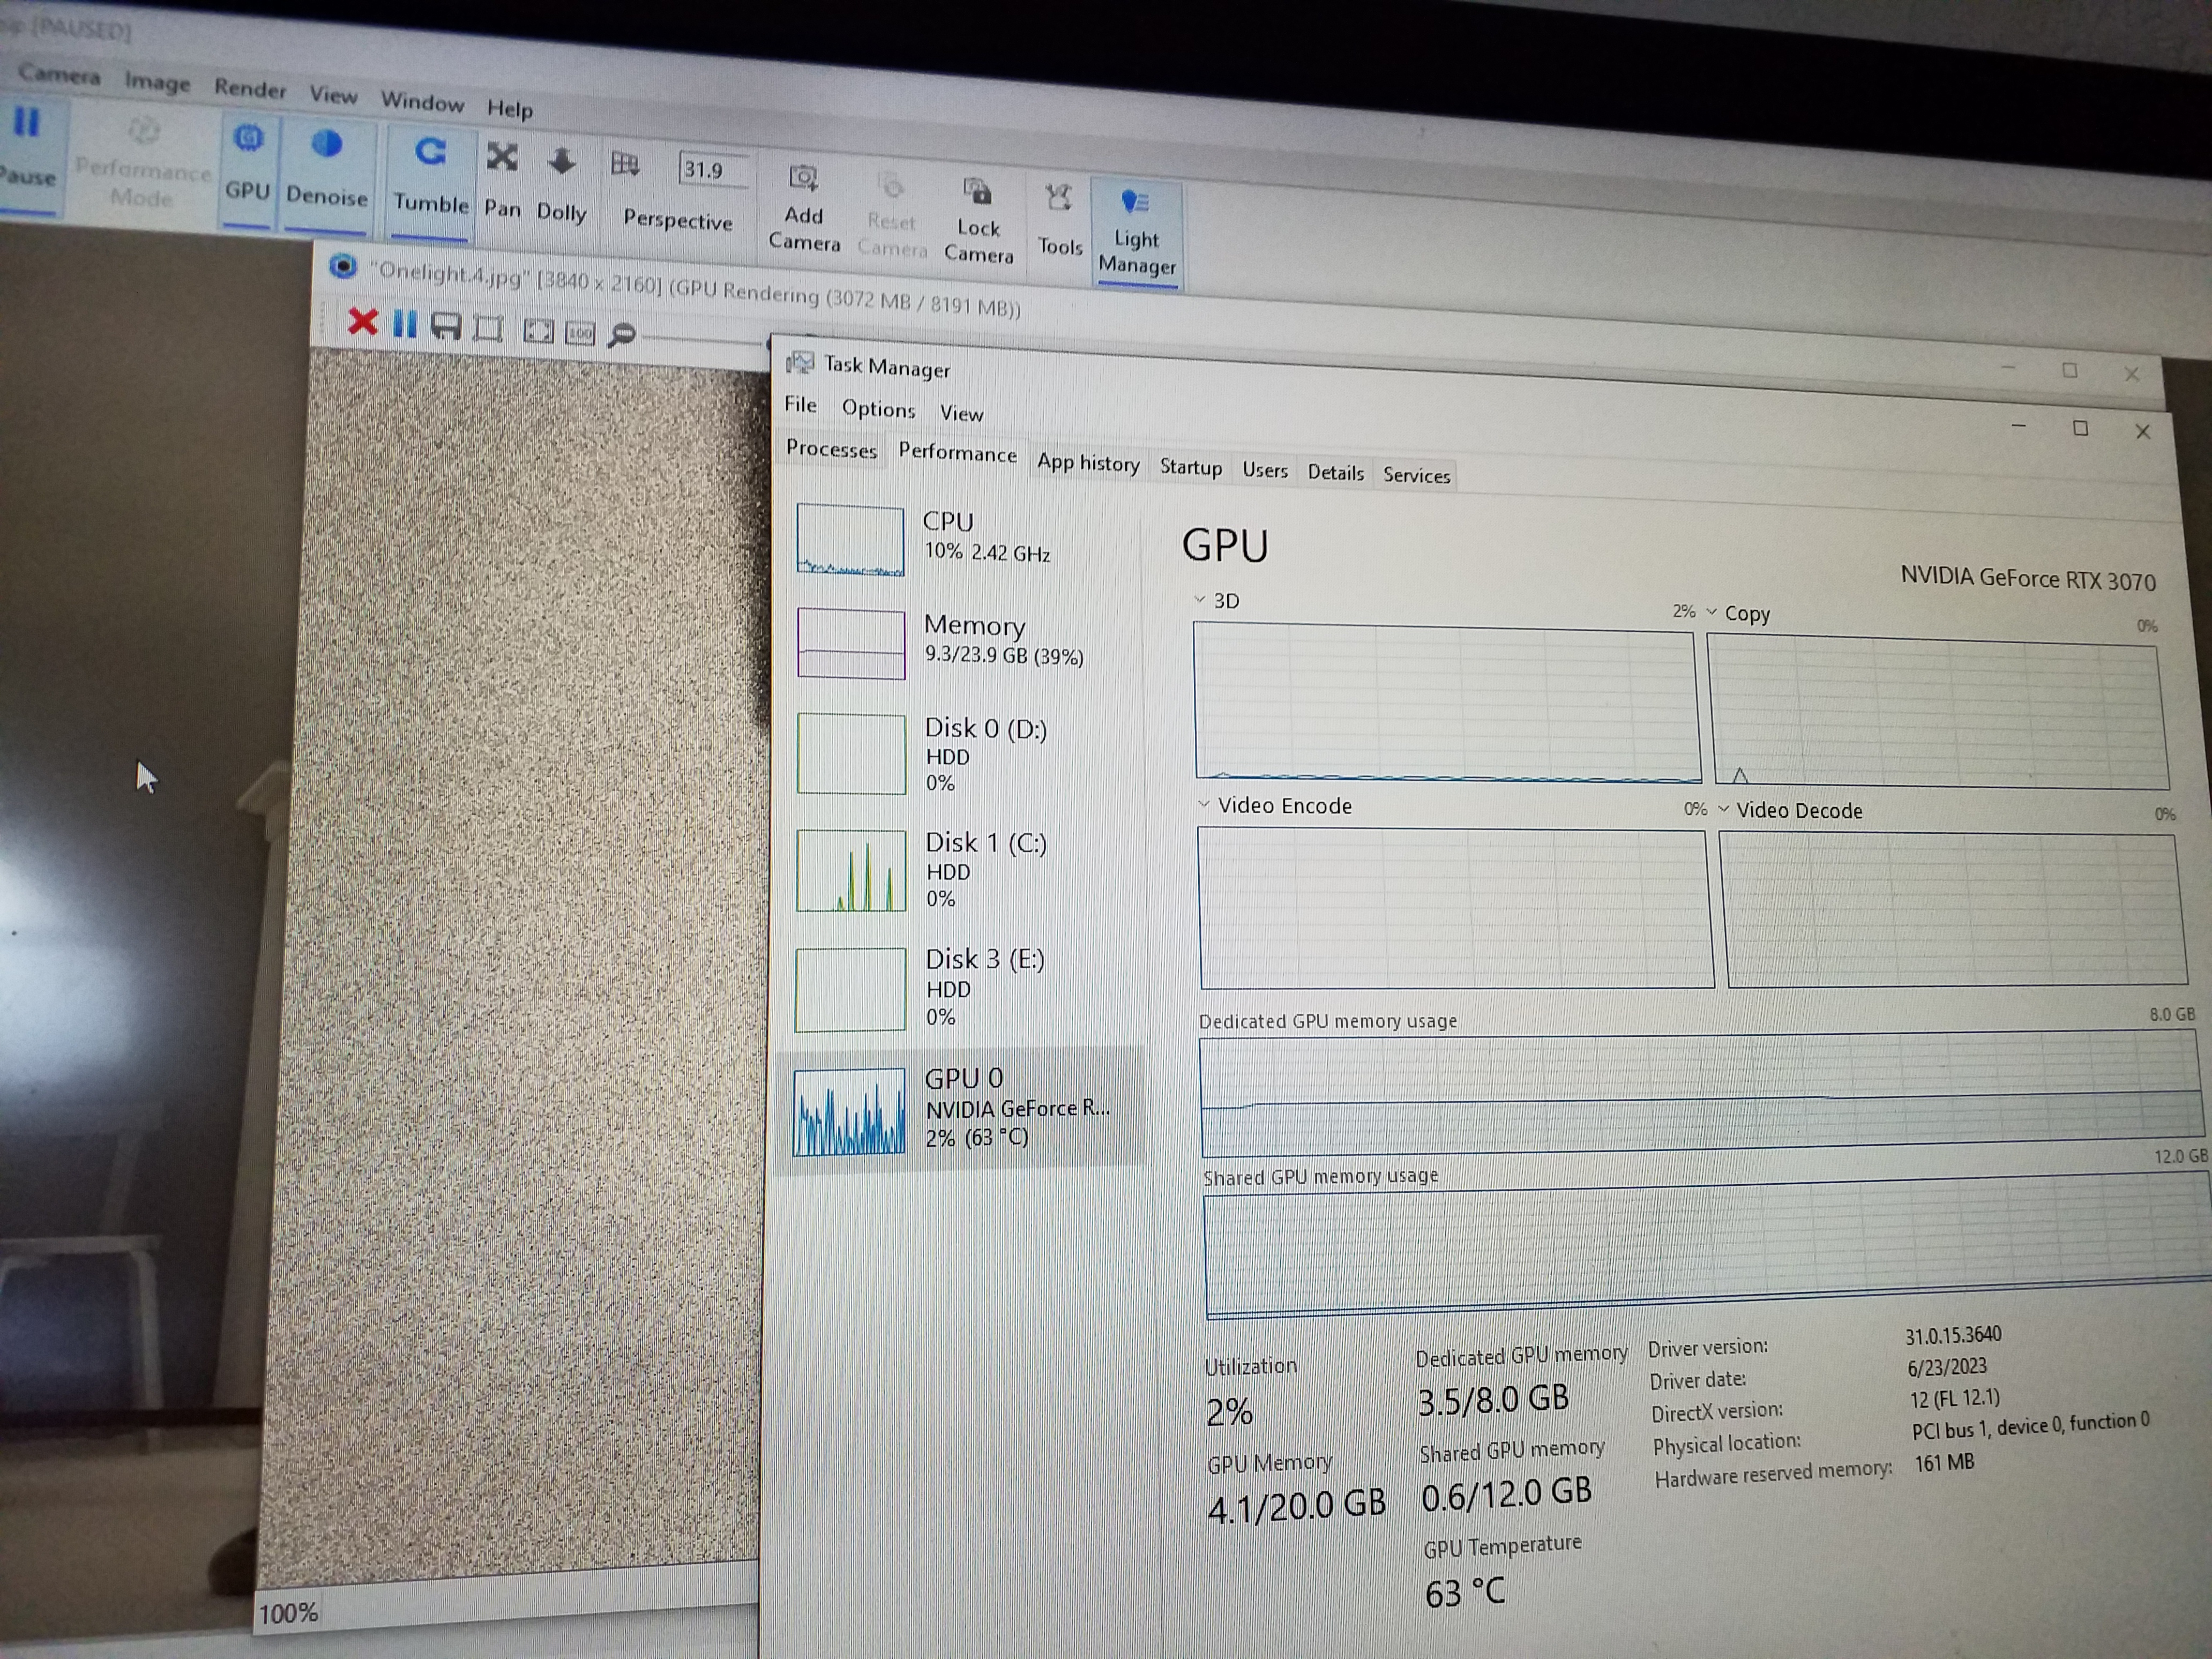Pause the render with blue pause icon
The height and width of the screenshot is (1659, 2212).
pyautogui.click(x=404, y=324)
